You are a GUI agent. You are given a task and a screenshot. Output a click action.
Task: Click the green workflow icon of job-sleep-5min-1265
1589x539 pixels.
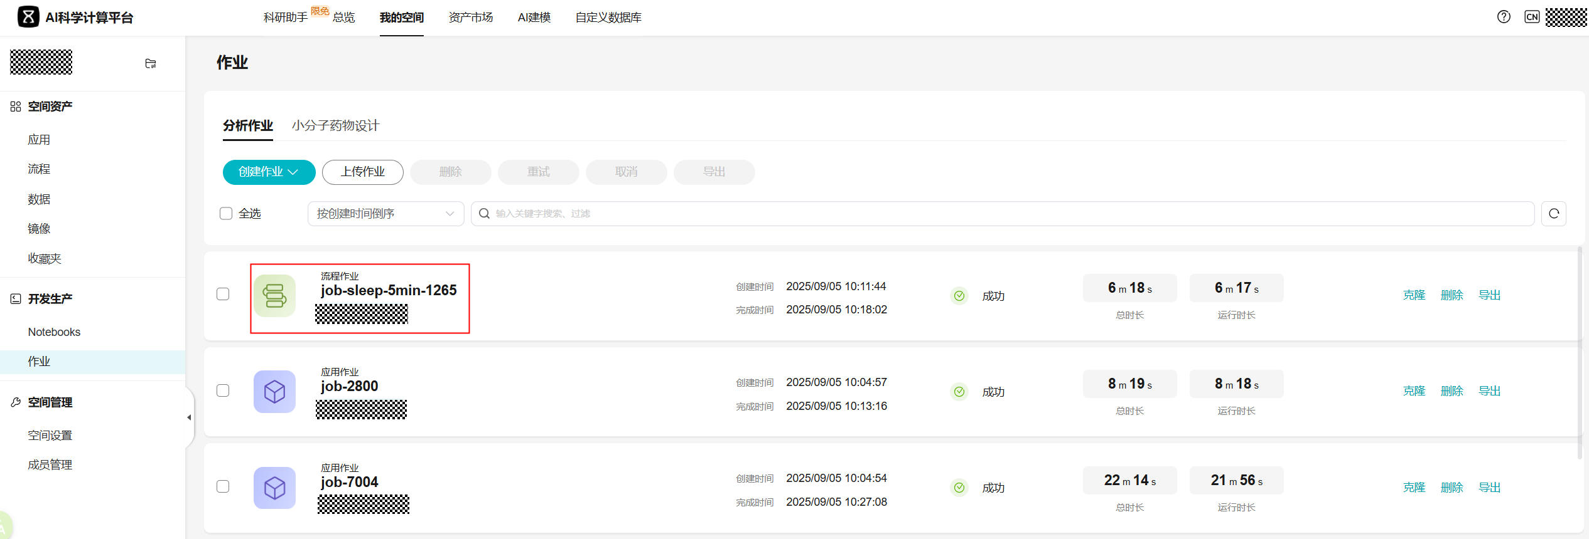click(274, 295)
